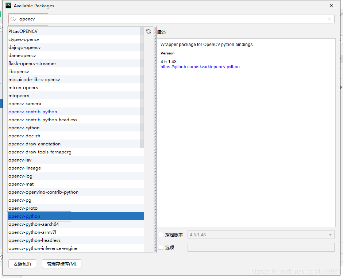The width and height of the screenshot is (343, 278).
Task: Click the options input field beside 选项
Action: [261, 247]
